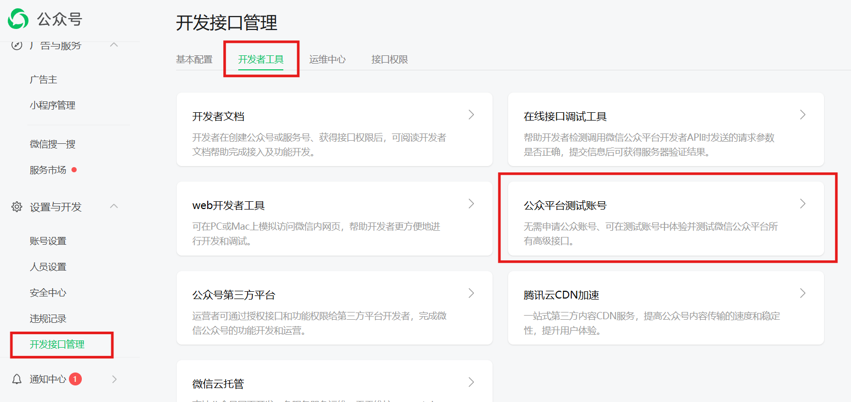Click the 开发接口管理 page heading

click(226, 23)
